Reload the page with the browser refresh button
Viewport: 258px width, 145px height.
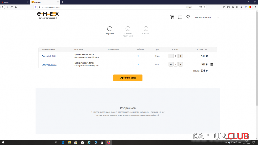[x=11, y=7]
